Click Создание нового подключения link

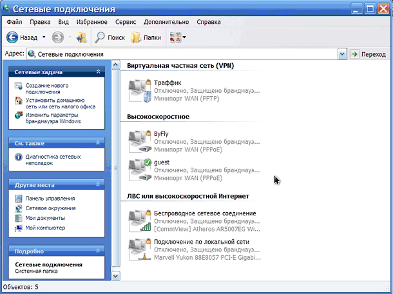[47, 88]
